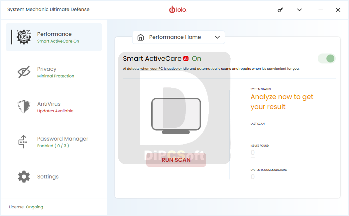Click the home icon beside Performance Home
Screen dimensions: 349x216
point(141,37)
